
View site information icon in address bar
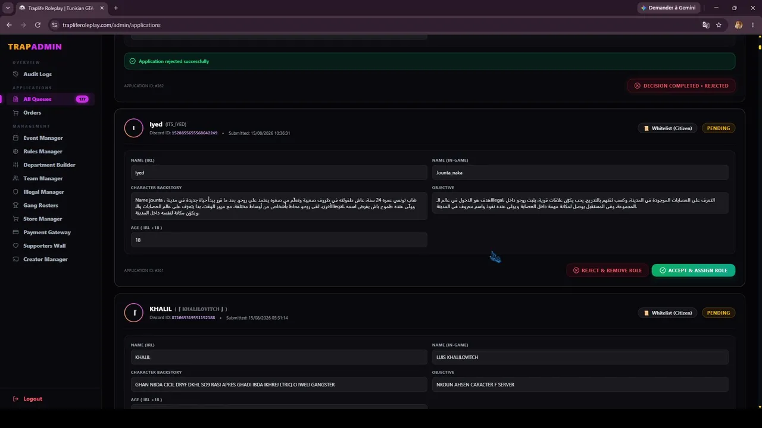point(55,25)
